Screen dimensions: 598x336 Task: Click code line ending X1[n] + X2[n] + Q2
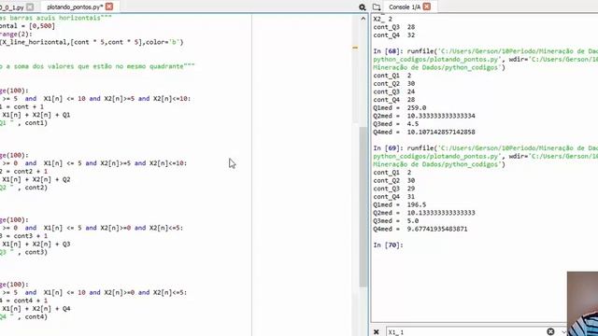pos(36,179)
